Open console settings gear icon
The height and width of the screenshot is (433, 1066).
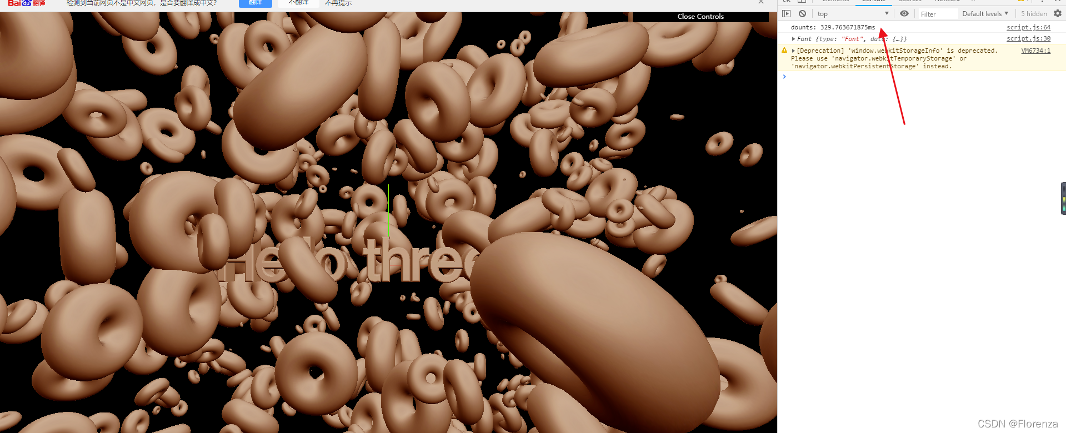(x=1058, y=14)
